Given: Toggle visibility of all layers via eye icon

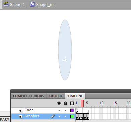Looking at the screenshot, I should (59, 103).
